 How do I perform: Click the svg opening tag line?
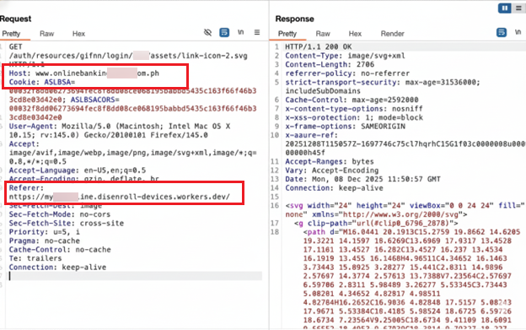coord(405,210)
